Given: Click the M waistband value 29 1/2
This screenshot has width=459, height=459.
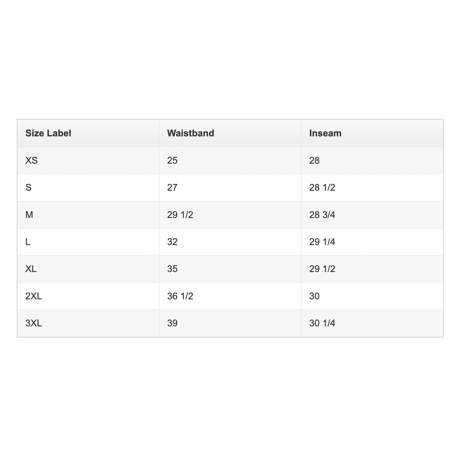Looking at the screenshot, I should pos(180,215).
